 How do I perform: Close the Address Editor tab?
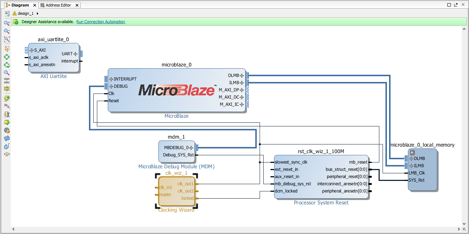coord(76,5)
